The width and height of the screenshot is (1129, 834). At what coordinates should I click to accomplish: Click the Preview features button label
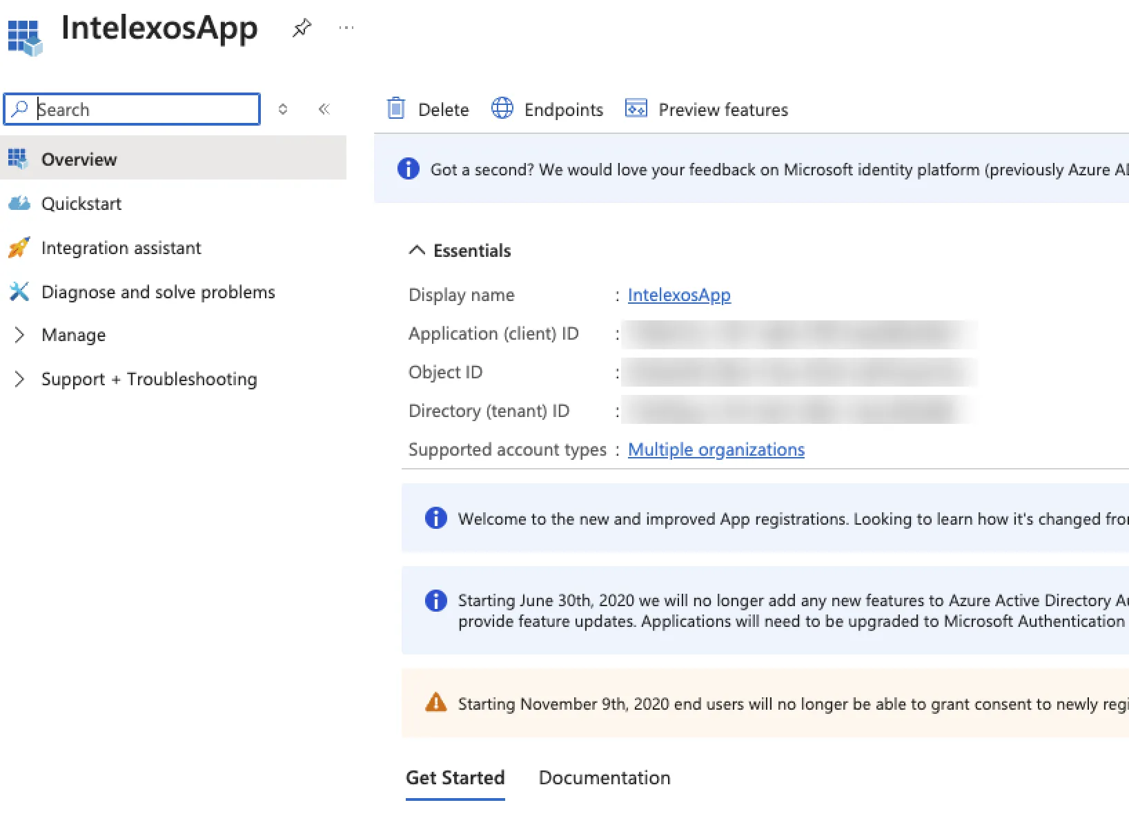(723, 110)
